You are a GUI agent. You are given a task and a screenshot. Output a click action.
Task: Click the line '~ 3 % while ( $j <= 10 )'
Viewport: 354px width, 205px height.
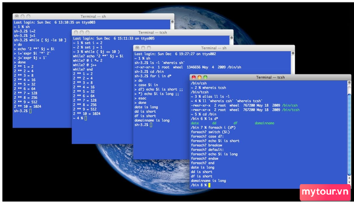click(97, 52)
